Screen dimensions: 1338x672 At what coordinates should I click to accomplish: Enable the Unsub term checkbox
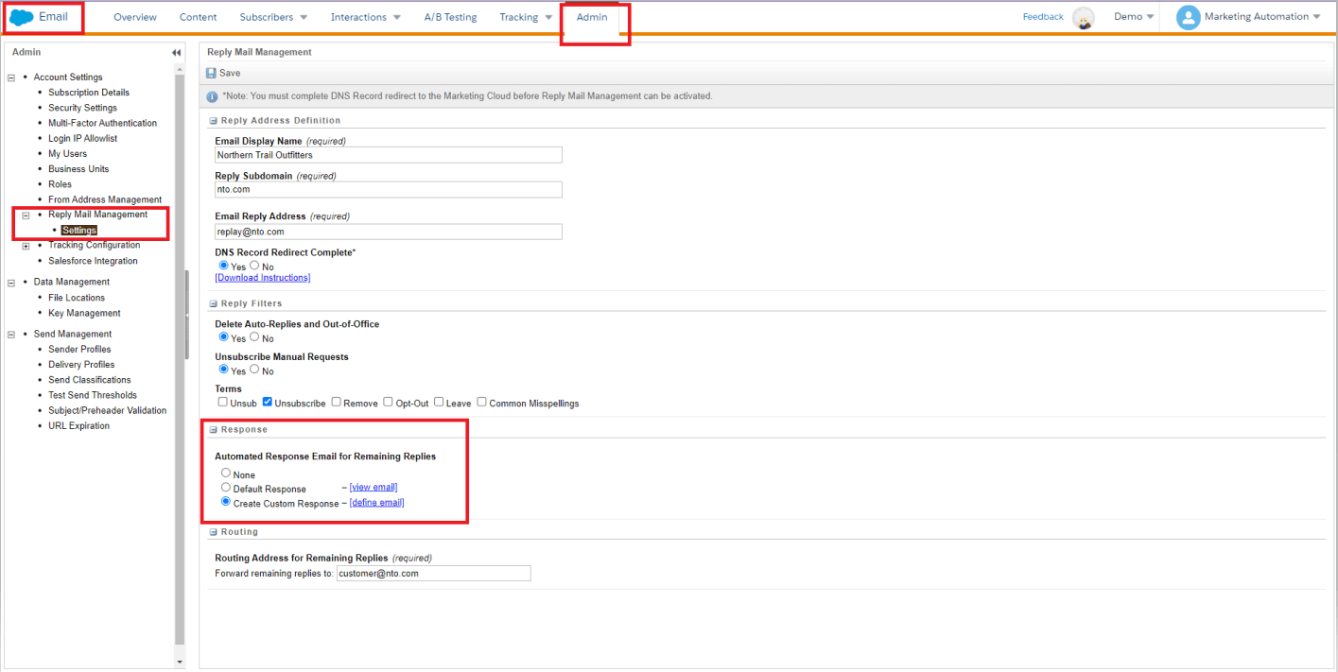tap(222, 403)
